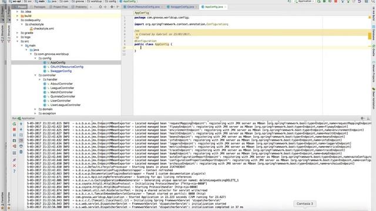Open QuinielaController class

pos(63,96)
